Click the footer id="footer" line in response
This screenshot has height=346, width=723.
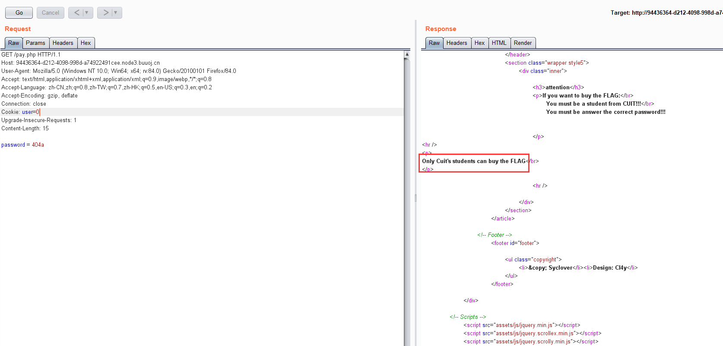(x=515, y=243)
